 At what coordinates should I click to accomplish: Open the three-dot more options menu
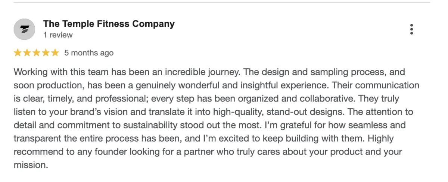(x=411, y=29)
